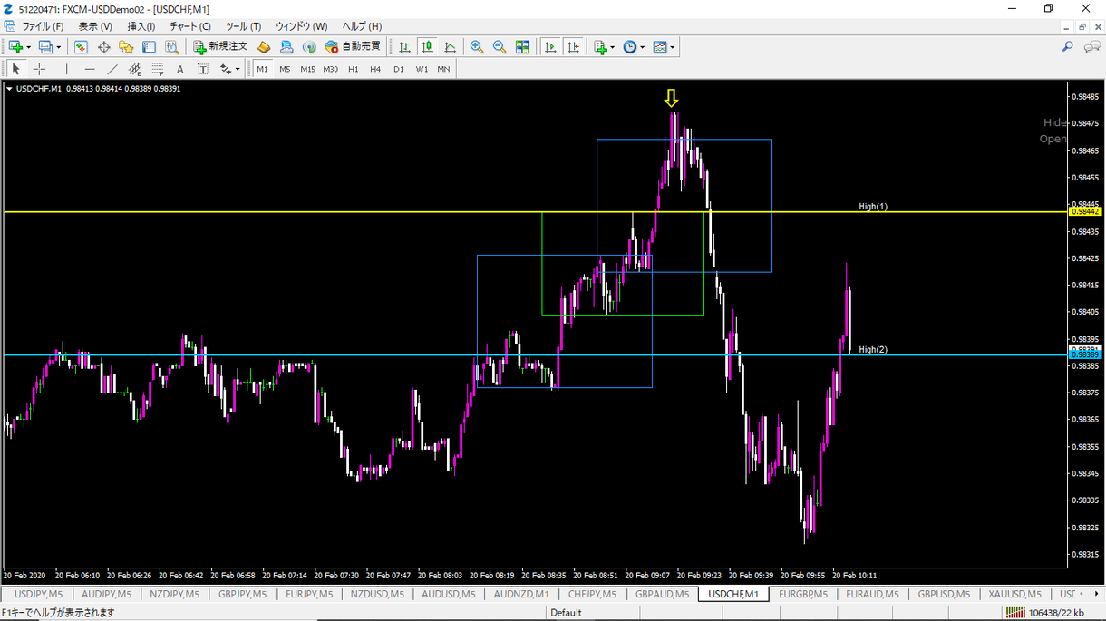Select the trendline drawing tool
The width and height of the screenshot is (1106, 621).
(112, 69)
